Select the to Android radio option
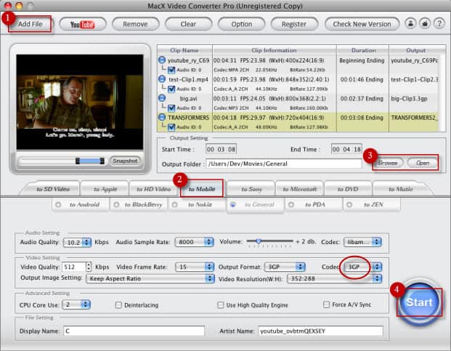 pos(62,205)
